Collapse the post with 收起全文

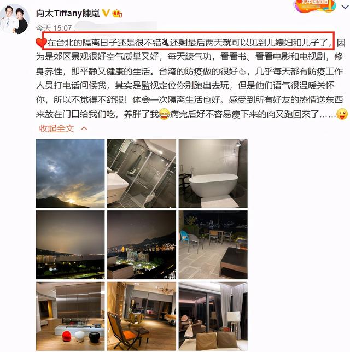[x=57, y=128]
